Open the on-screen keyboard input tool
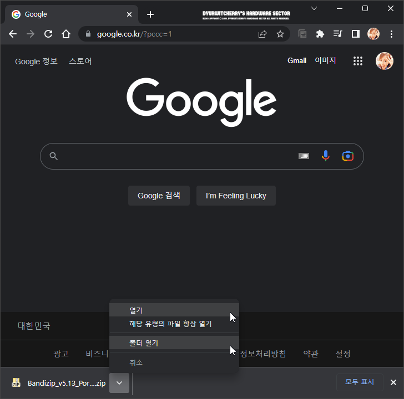Viewport: 404px width, 399px height. [x=304, y=156]
